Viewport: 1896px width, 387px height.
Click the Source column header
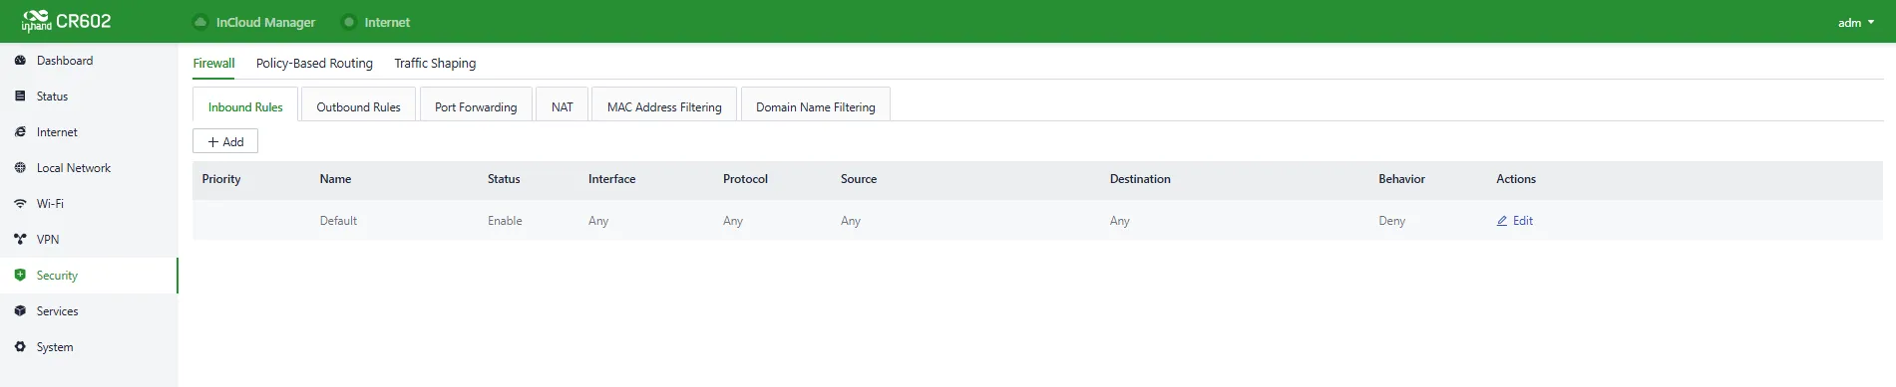pos(859,179)
